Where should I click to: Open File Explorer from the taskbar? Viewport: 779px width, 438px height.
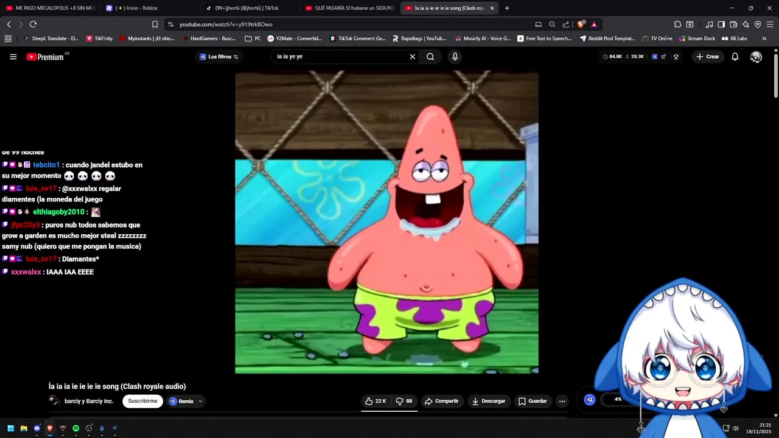tap(24, 428)
